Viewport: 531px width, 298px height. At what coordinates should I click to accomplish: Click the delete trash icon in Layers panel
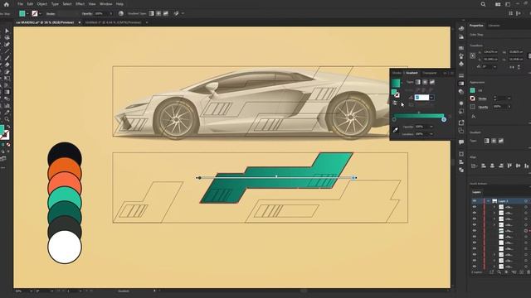(x=529, y=272)
